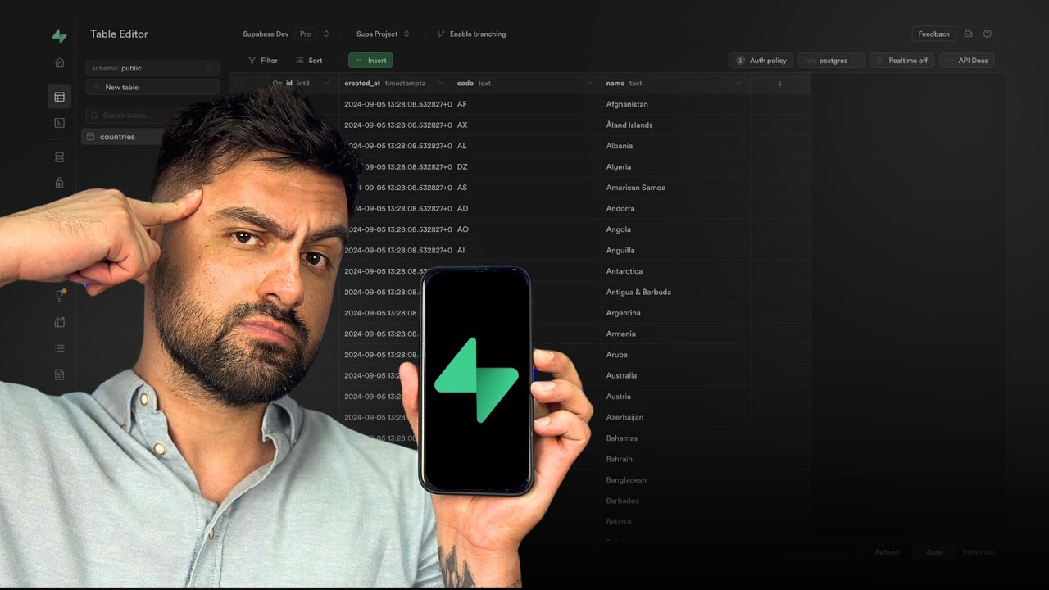This screenshot has width=1049, height=590.
Task: Click the Sort lines icon
Action: [300, 61]
